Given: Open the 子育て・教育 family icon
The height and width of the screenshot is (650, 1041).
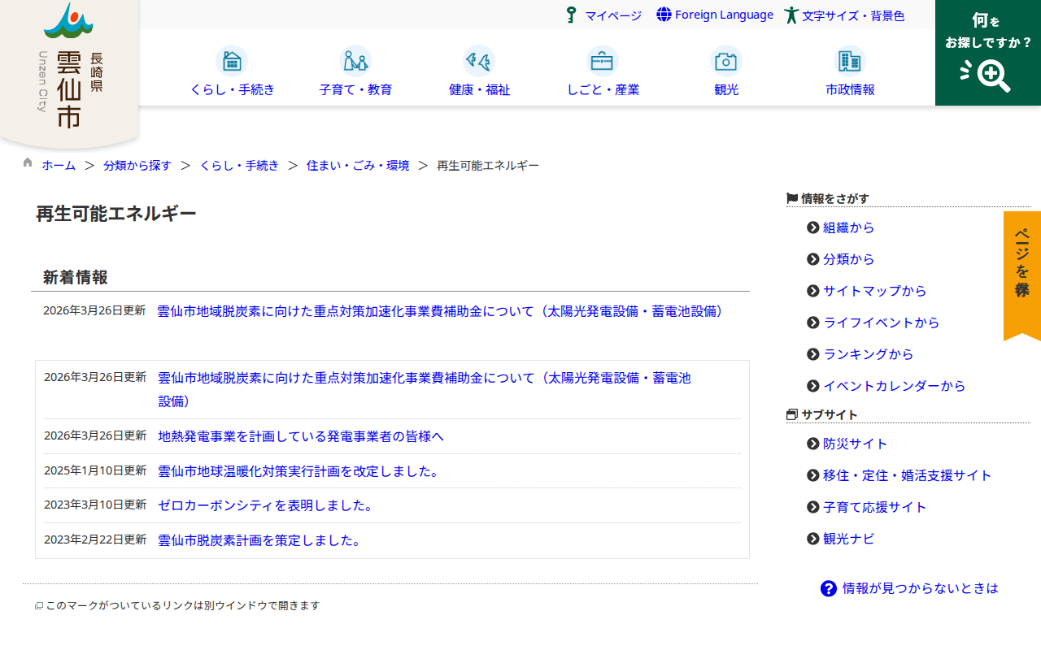Looking at the screenshot, I should (355, 62).
